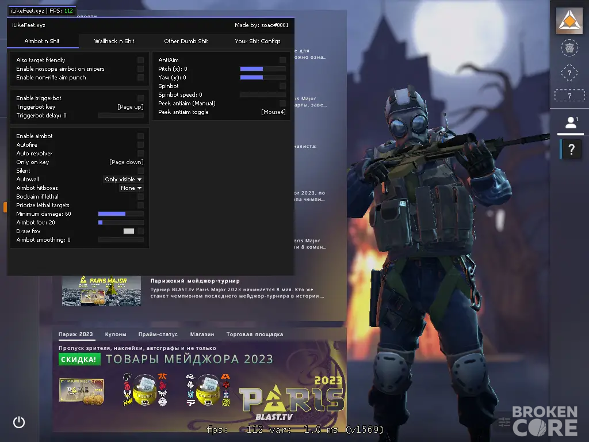The image size is (589, 442).
Task: Open the Торговая площадка tab
Action: click(255, 334)
